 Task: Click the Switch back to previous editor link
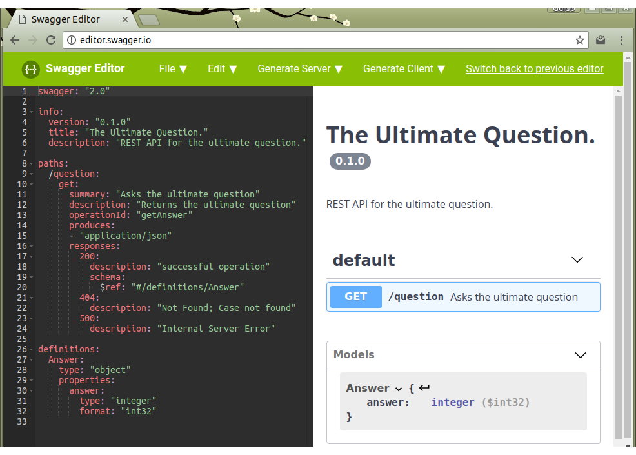click(x=534, y=68)
